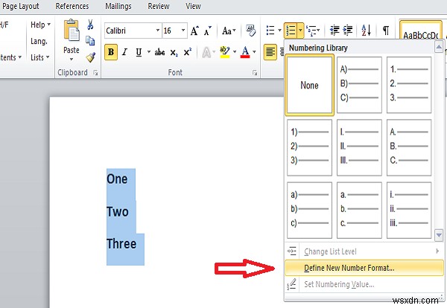This screenshot has width=447, height=308.
Task: Open the Font dialog launcher
Action: coord(255,73)
